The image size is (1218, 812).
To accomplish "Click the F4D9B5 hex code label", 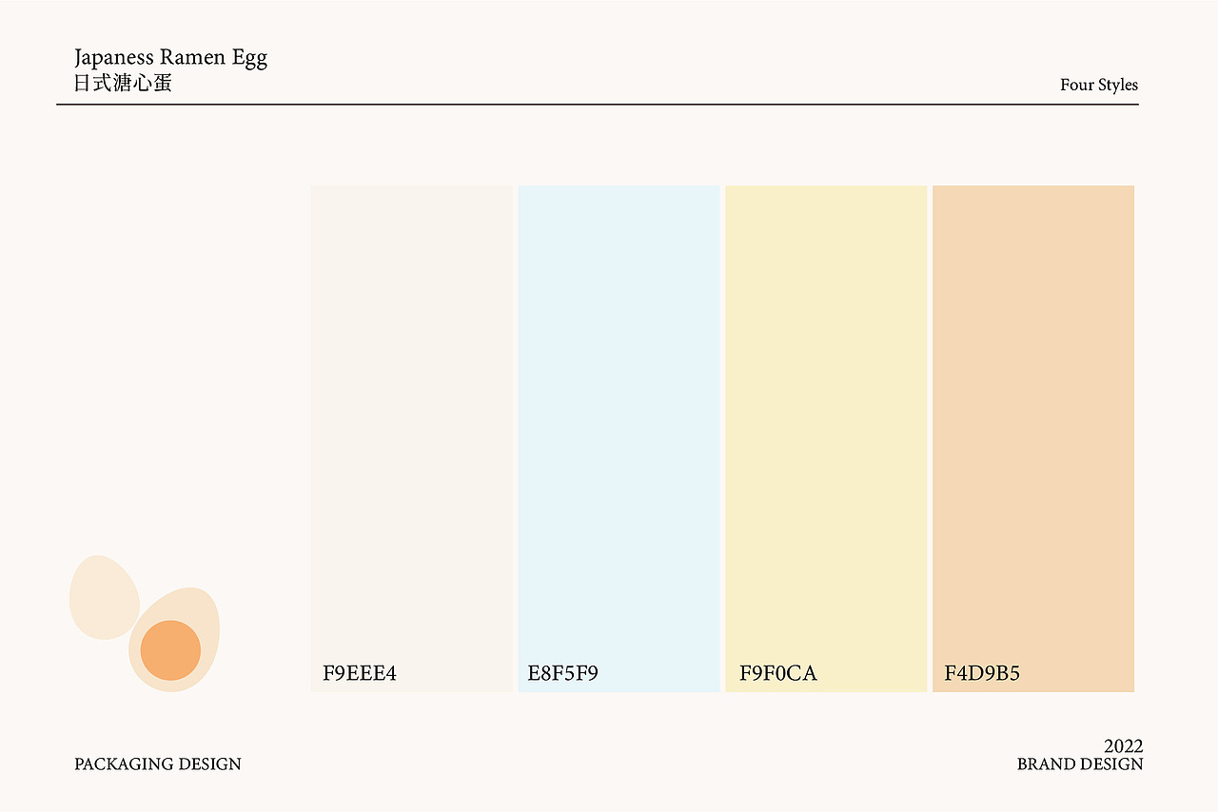I will point(982,674).
